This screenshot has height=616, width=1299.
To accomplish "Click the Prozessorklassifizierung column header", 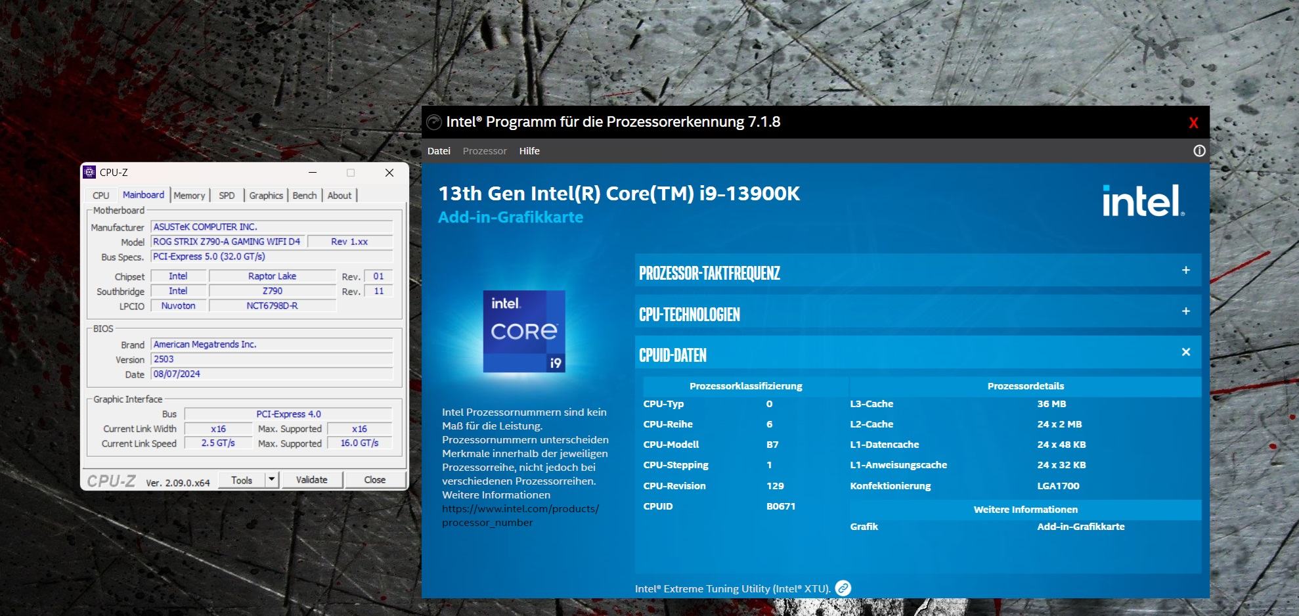I will click(x=745, y=386).
